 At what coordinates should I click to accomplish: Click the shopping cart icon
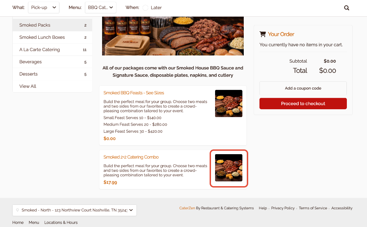pyautogui.click(x=263, y=34)
